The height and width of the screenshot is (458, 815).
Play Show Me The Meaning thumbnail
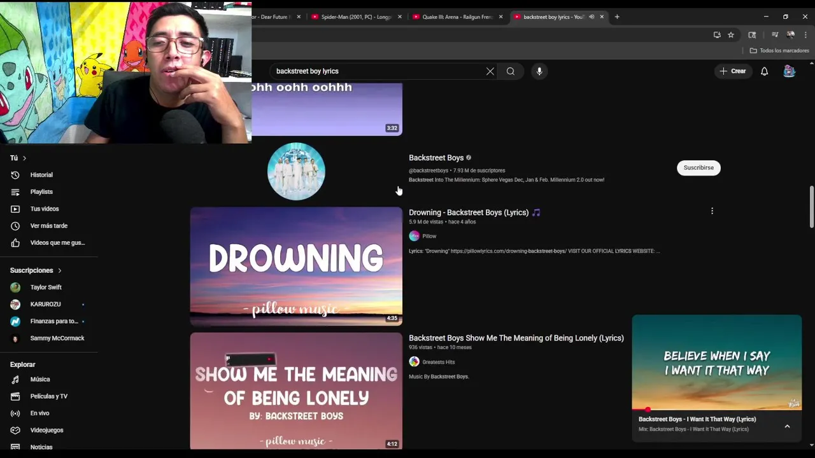tap(296, 391)
